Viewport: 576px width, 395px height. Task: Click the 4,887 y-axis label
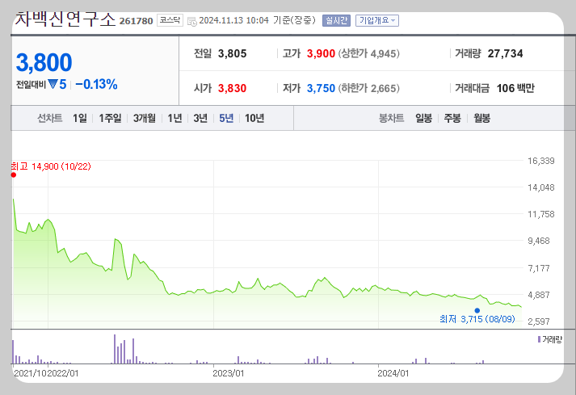click(539, 295)
